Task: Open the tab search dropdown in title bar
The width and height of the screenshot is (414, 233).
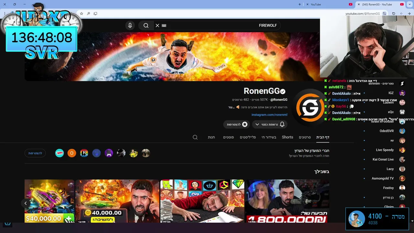Action: coord(409,4)
